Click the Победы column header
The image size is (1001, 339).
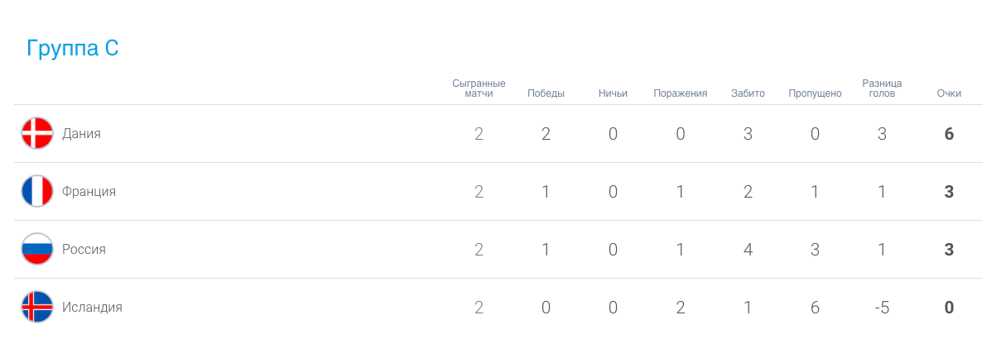pos(546,93)
